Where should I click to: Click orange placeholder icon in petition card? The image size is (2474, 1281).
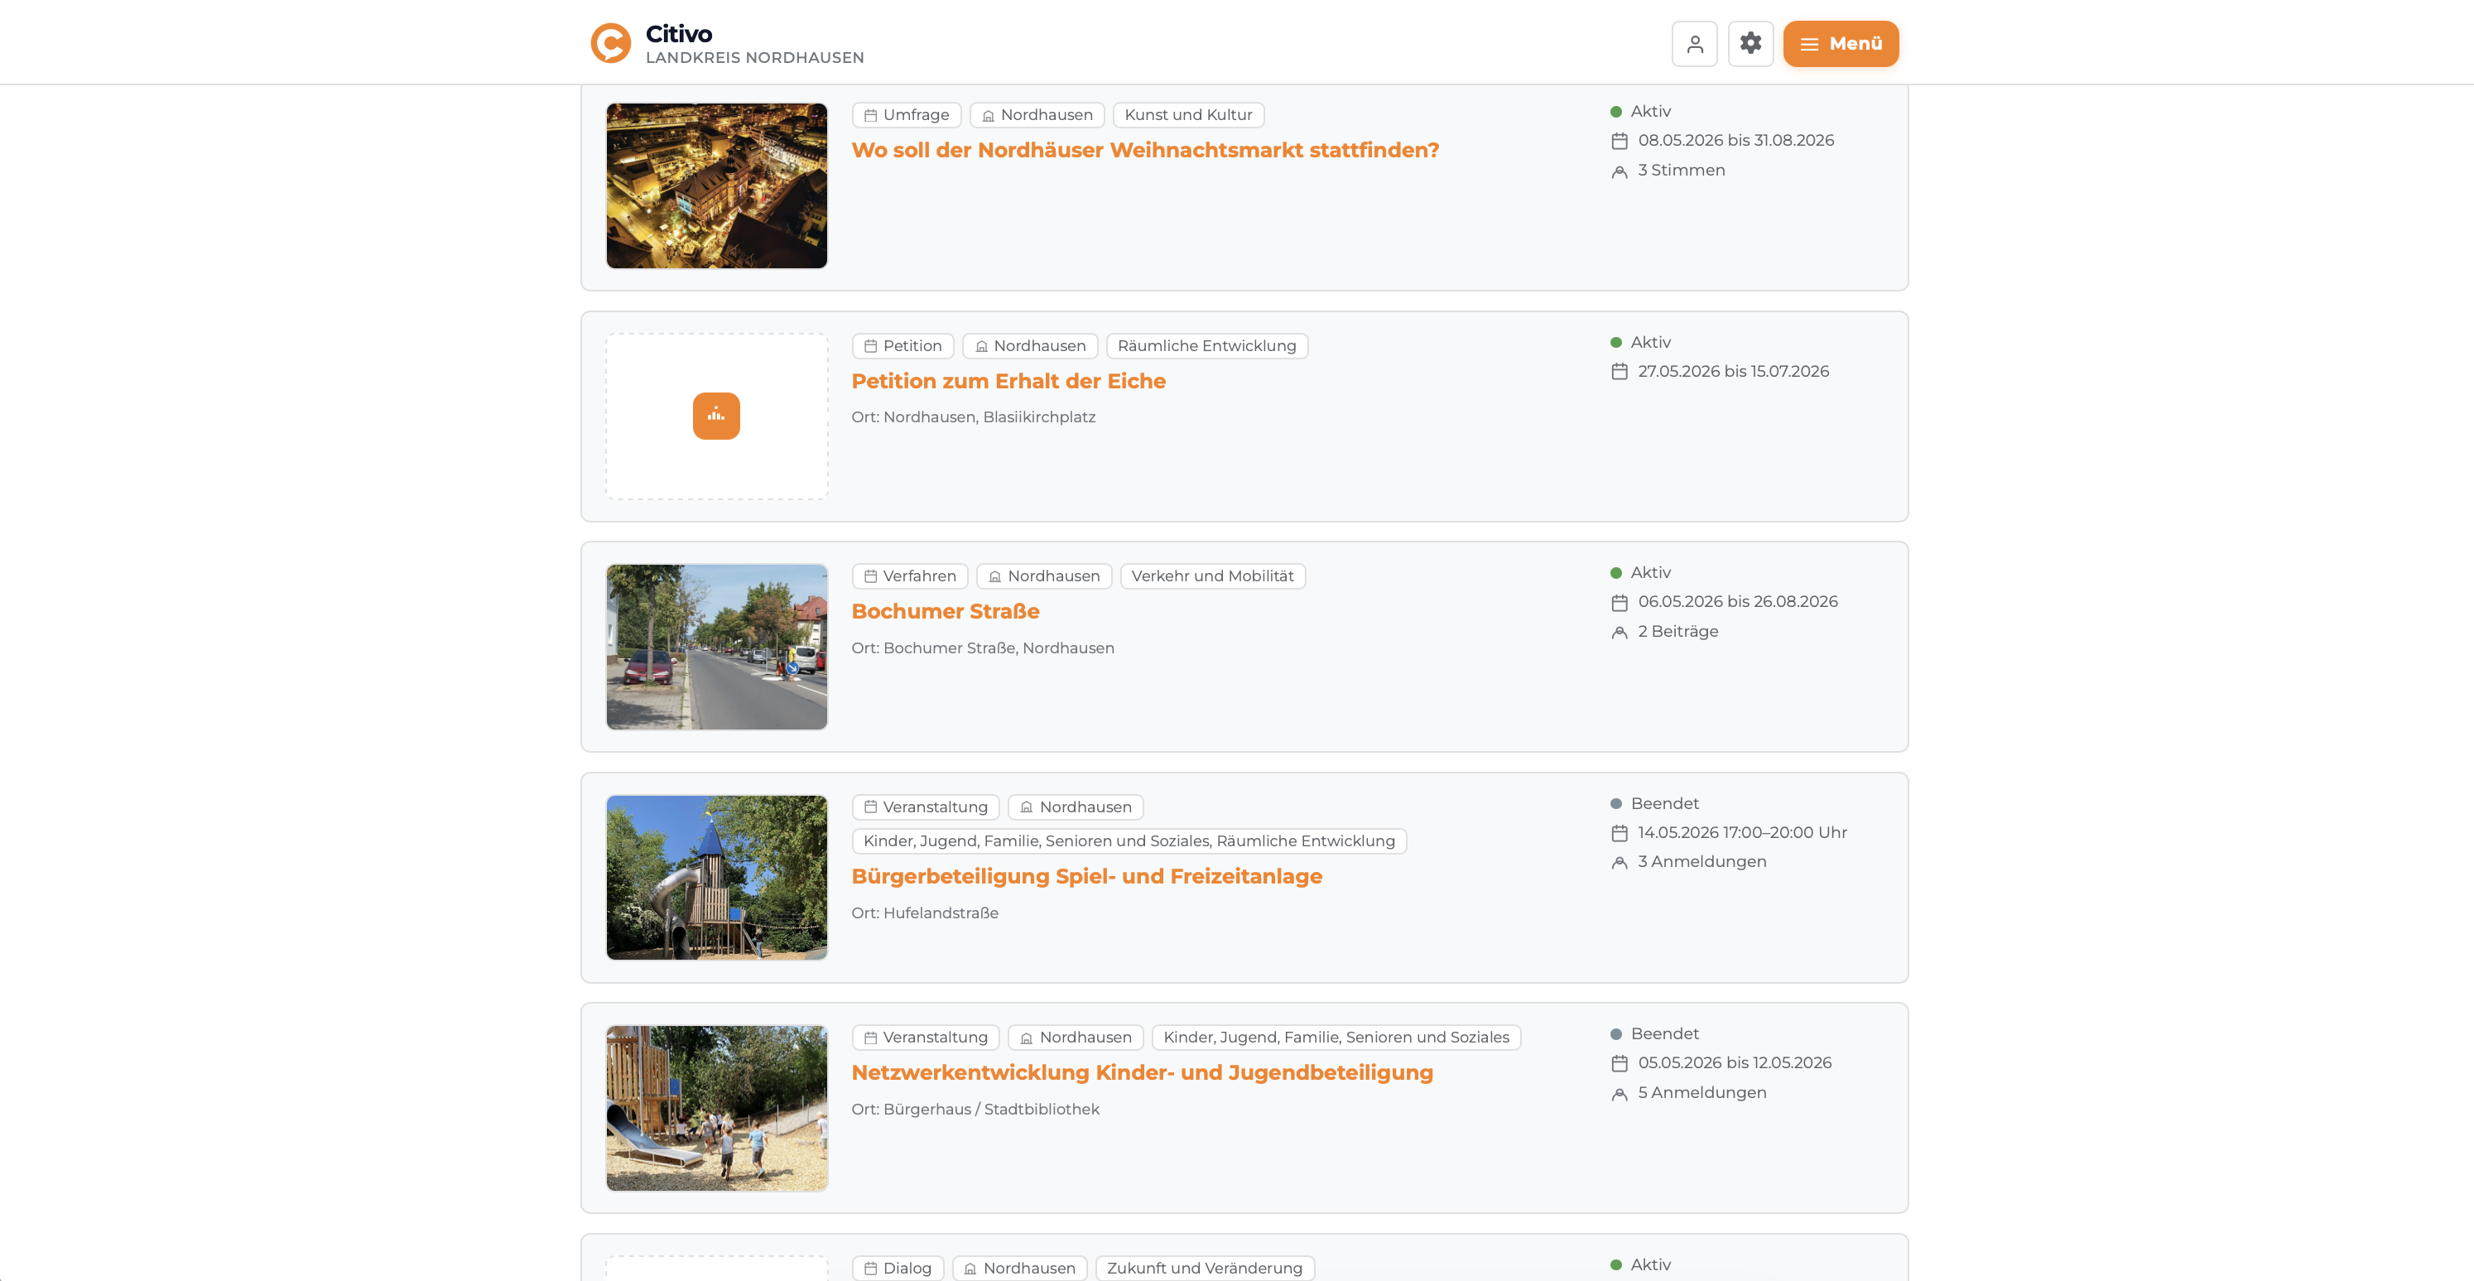point(716,416)
